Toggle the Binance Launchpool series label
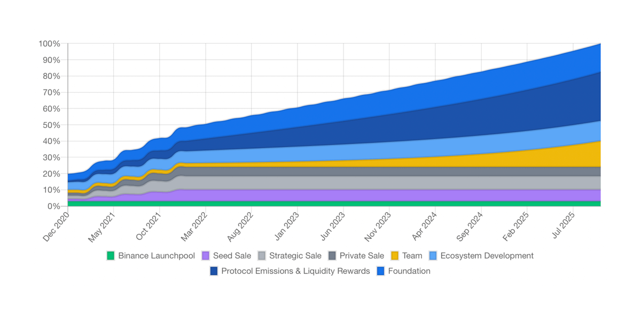Screen dimensions: 641x315 pos(157,256)
